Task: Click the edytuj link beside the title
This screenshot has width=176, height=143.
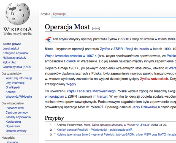Action: [96, 28]
